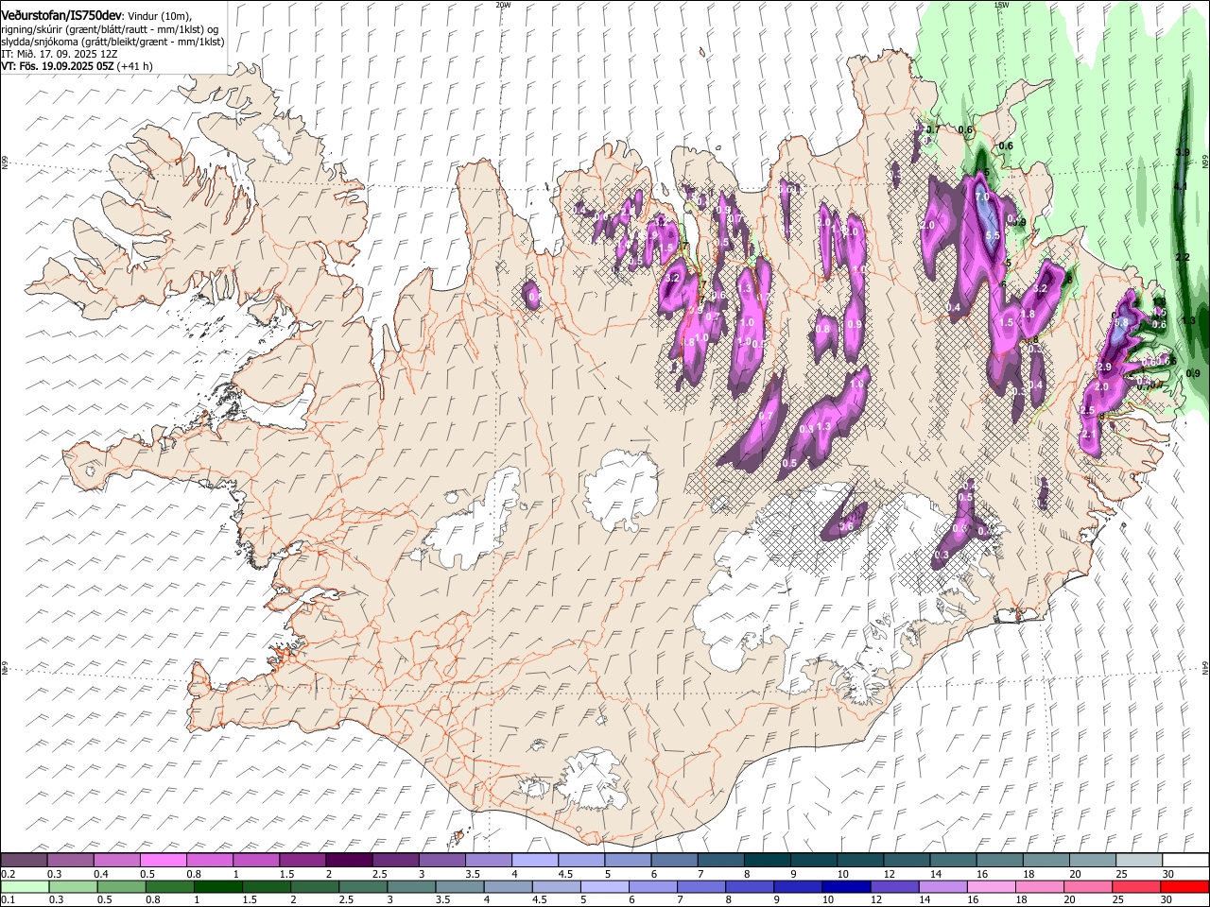The height and width of the screenshot is (907, 1210).
Task: Click the Veðurstofan/IS750dev map title
Action: click(x=61, y=16)
